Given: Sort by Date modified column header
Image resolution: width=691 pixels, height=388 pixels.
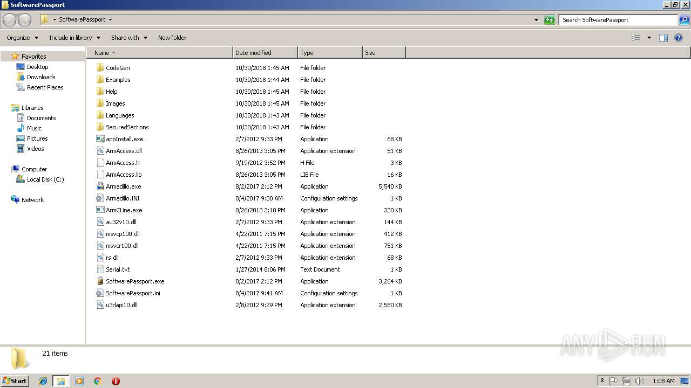Looking at the screenshot, I should tap(265, 53).
